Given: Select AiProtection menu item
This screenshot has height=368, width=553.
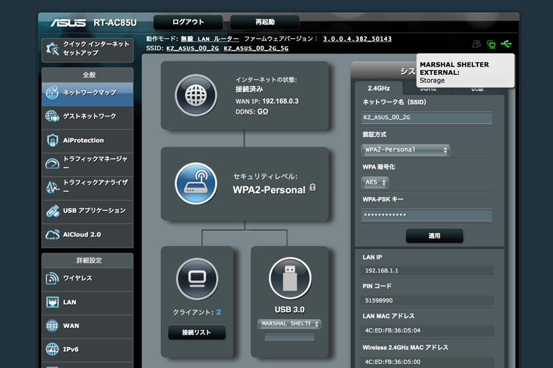Looking at the screenshot, I should [x=87, y=141].
